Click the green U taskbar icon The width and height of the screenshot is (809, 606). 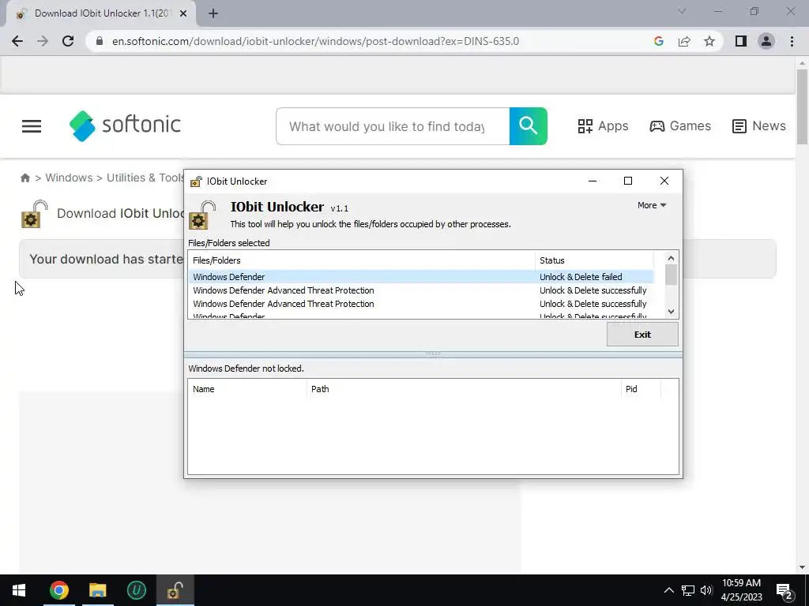[x=136, y=590]
